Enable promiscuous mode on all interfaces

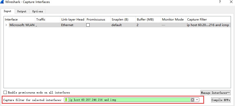click(5, 92)
